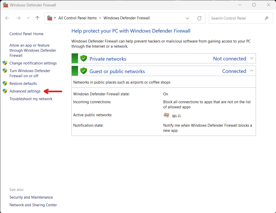The height and width of the screenshot is (213, 276).
Task: Open Control Panel Home
Action: (26, 34)
